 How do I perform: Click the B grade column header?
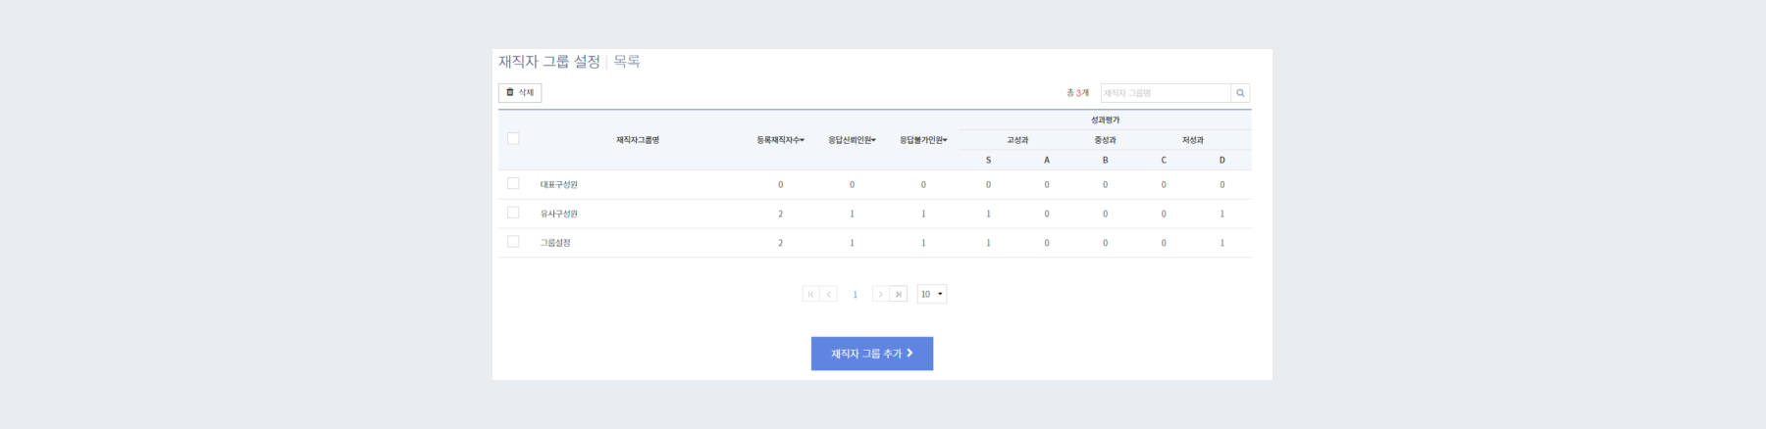point(1105,160)
